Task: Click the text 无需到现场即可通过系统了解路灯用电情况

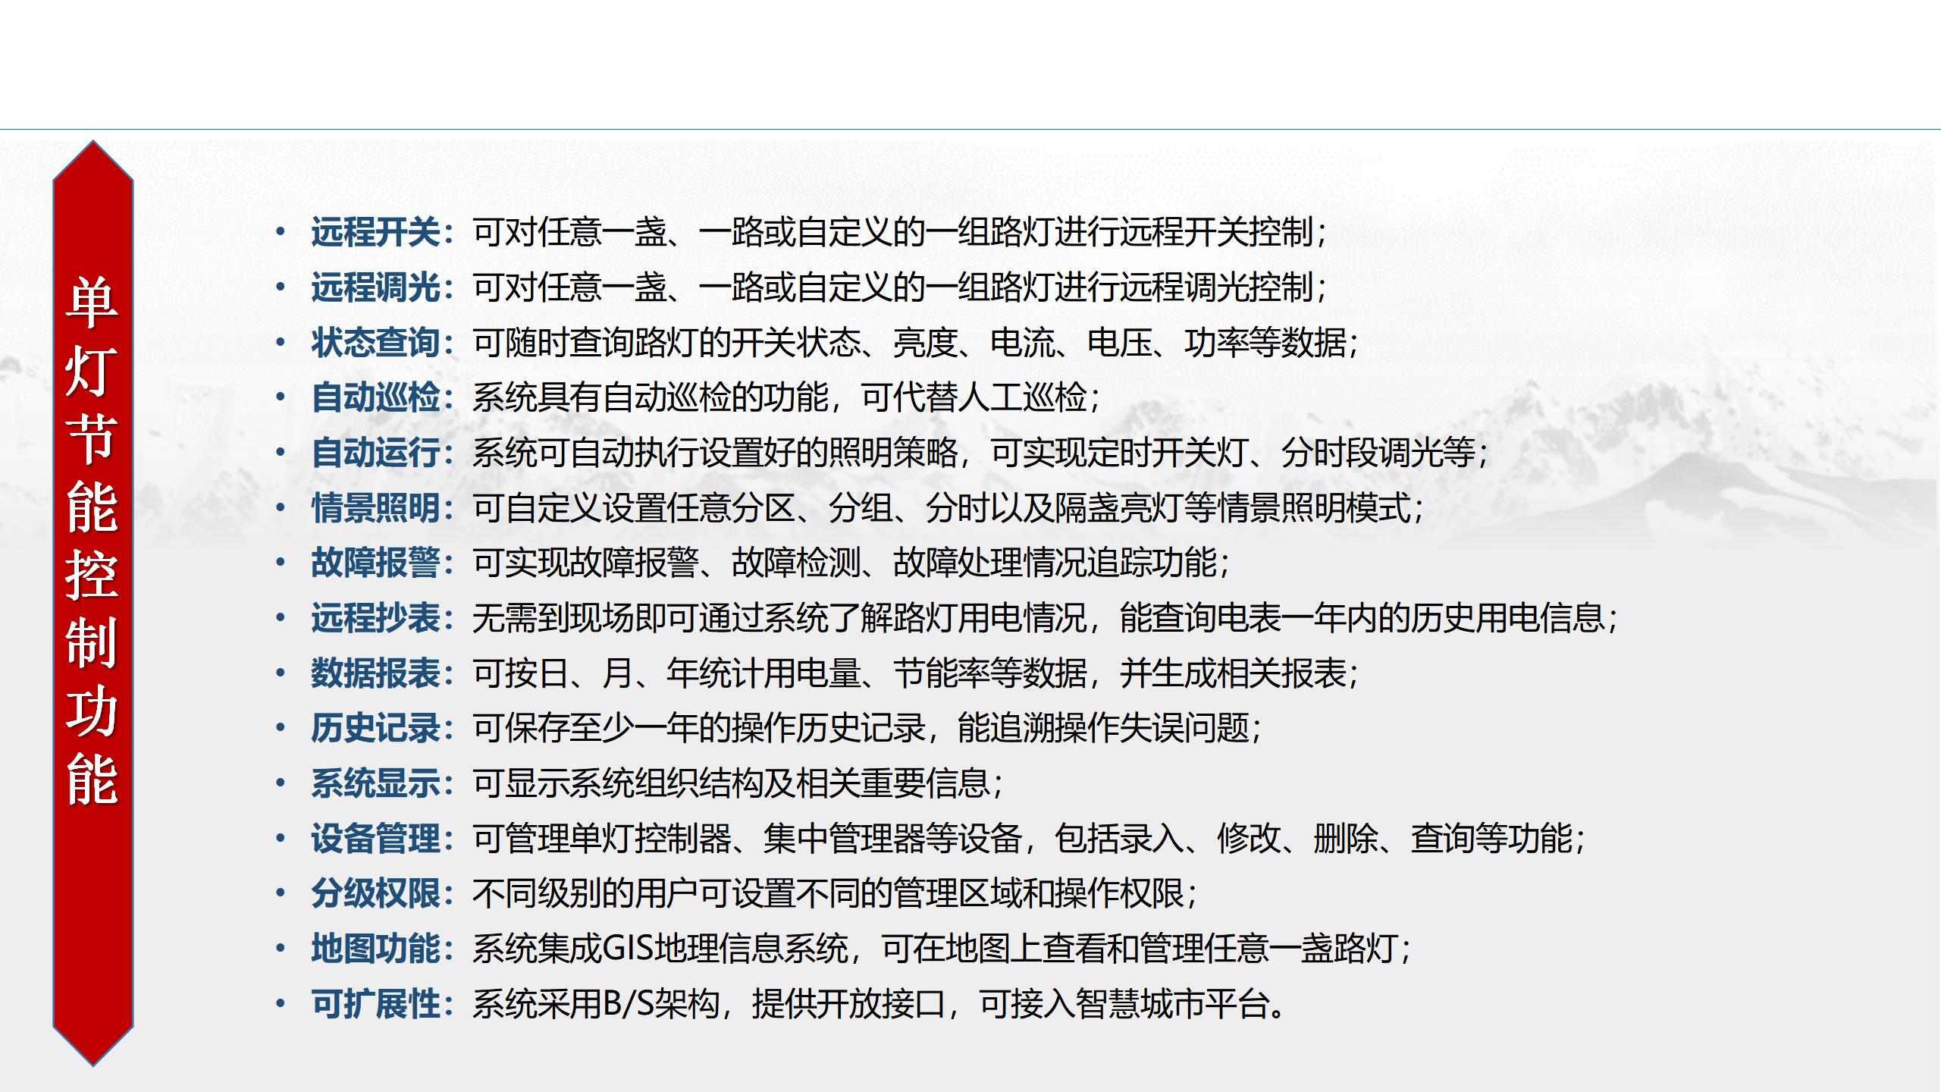Action: click(779, 618)
